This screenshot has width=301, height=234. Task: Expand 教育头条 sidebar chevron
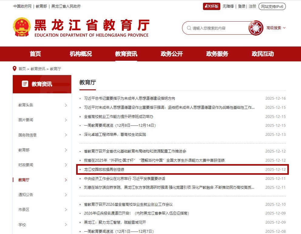pyautogui.click(x=66, y=105)
